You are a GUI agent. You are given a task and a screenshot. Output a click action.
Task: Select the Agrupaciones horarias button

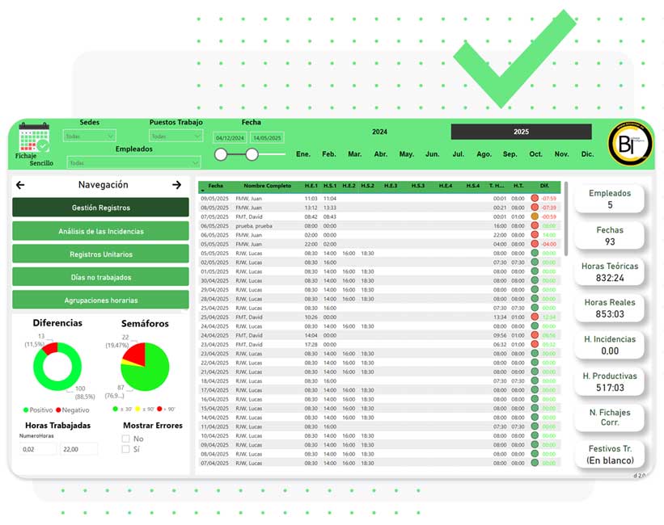click(x=101, y=300)
